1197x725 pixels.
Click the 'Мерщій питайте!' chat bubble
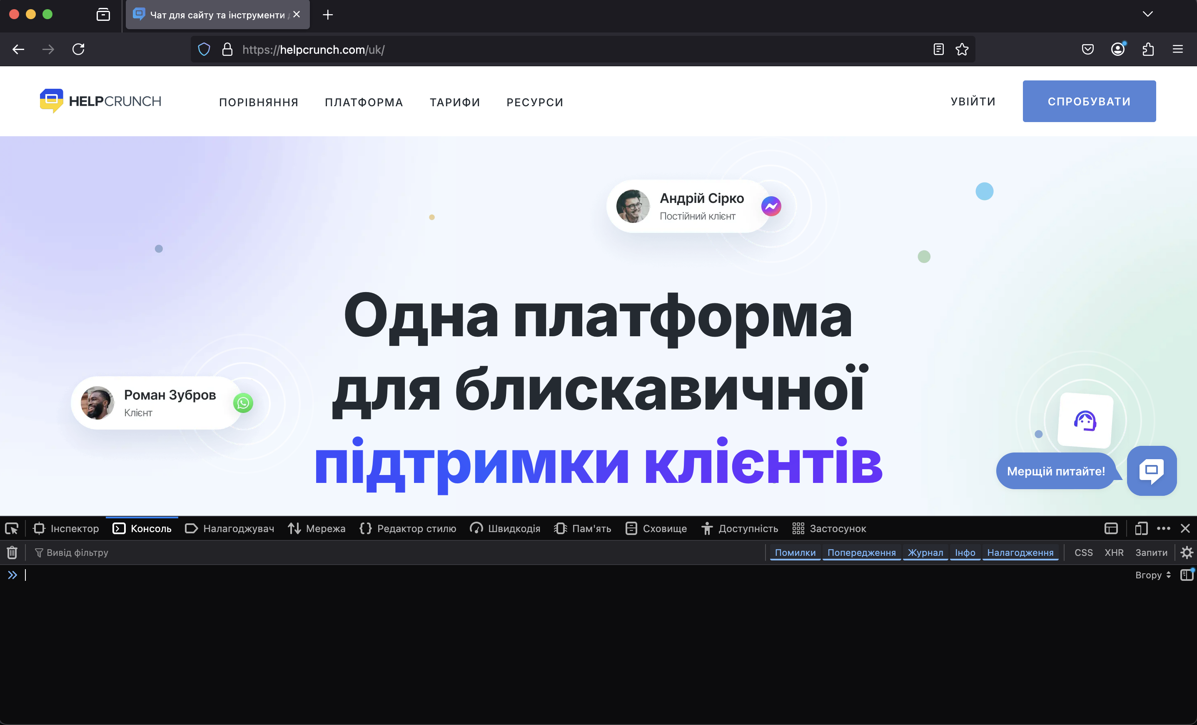[1056, 471]
